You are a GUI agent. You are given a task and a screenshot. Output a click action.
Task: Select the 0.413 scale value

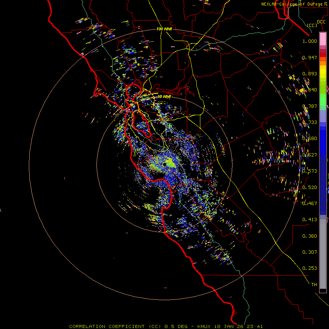[x=310, y=220]
